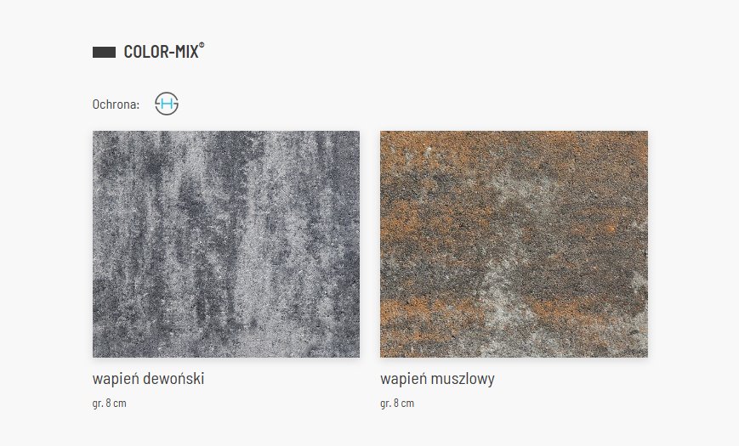Screen dimensions: 739x446
Task: Click the registered trademark symbol after COLOR-MIX
Action: (x=202, y=45)
